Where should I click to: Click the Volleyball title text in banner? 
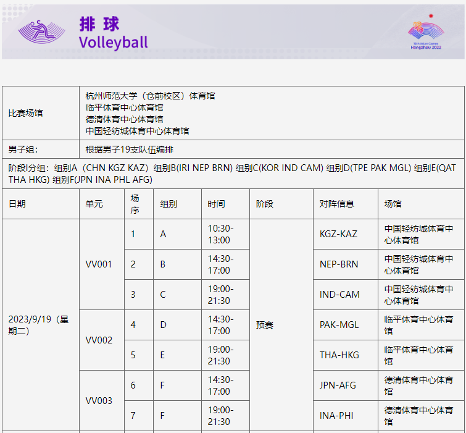[114, 42]
